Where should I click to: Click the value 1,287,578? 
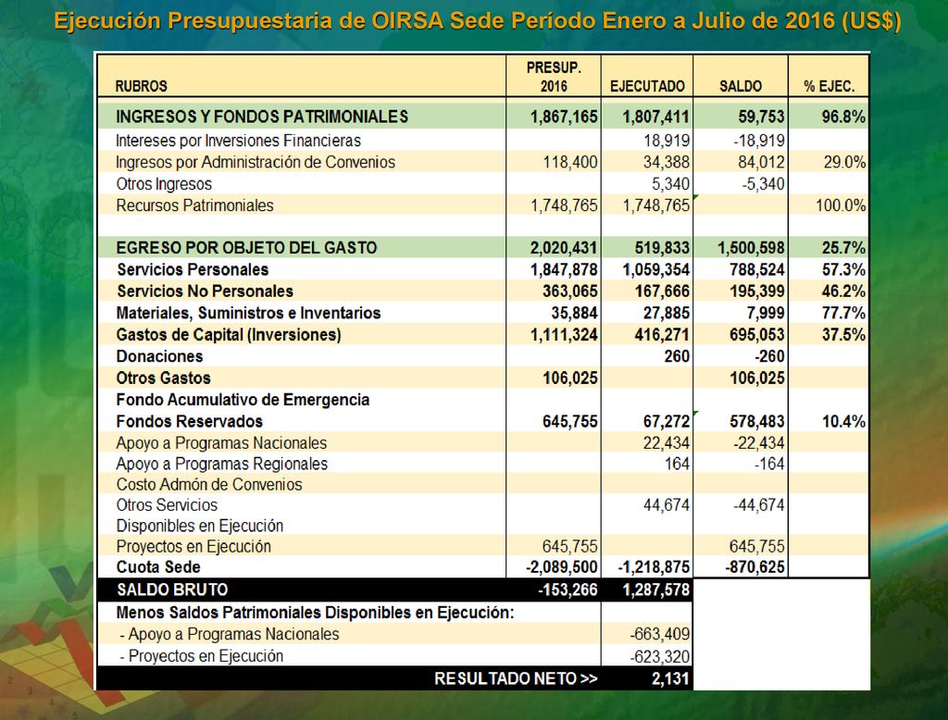click(656, 590)
